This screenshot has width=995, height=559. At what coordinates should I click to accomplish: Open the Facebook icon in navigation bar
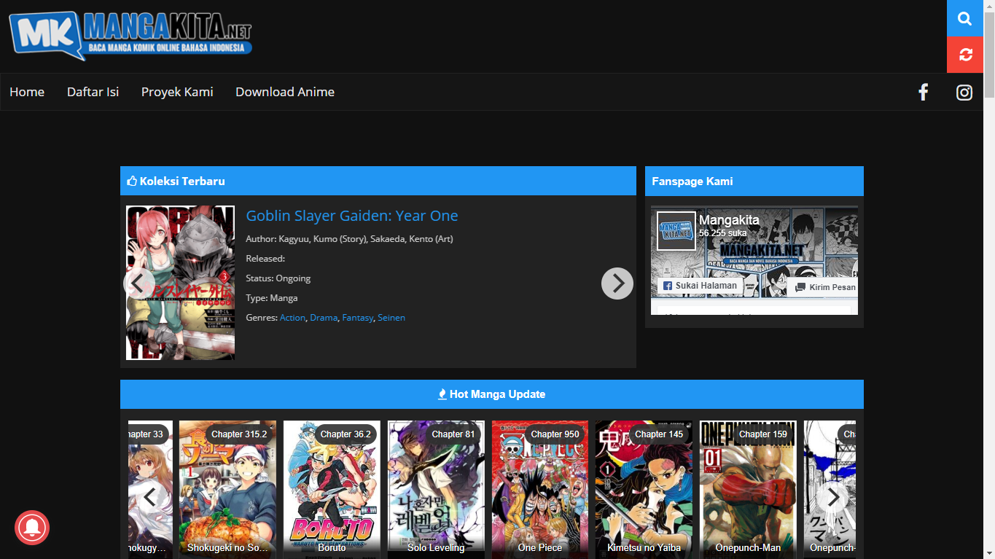click(923, 92)
